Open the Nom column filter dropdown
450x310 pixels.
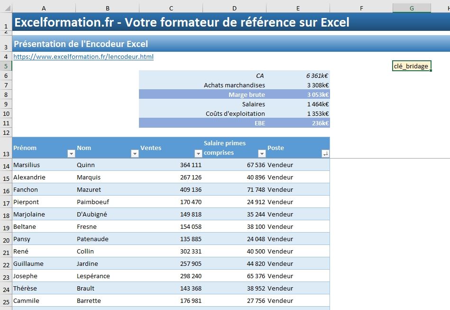click(x=134, y=153)
